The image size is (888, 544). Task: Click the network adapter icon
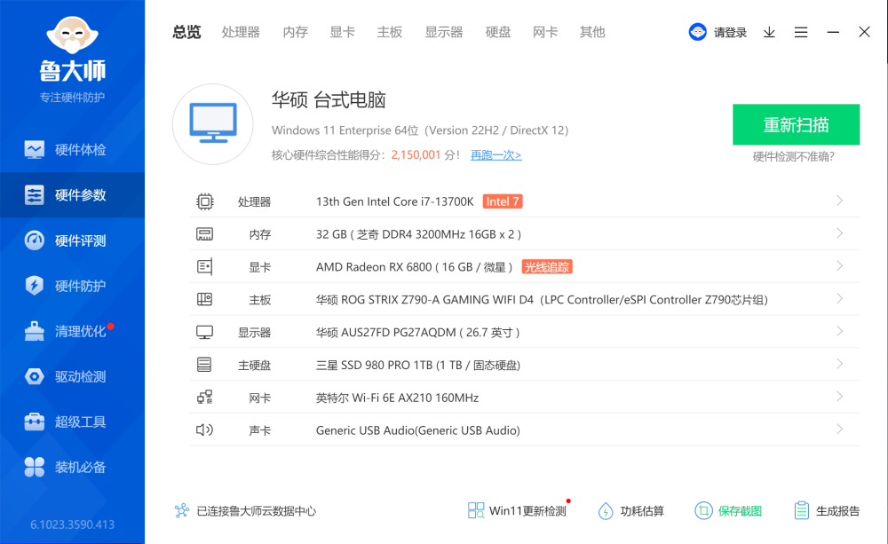[205, 398]
